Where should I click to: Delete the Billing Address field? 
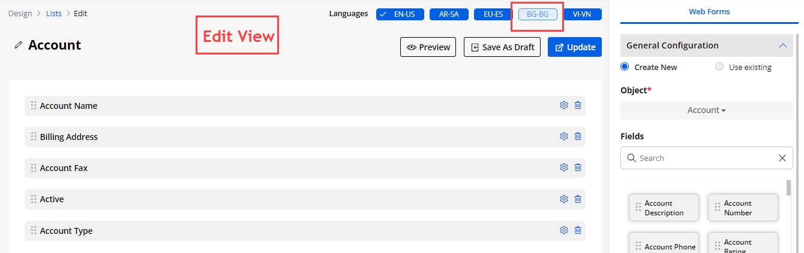click(578, 136)
